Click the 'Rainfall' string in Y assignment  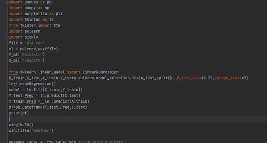click(x=31, y=55)
